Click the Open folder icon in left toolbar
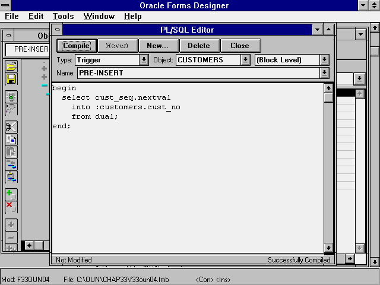The image size is (380, 285). (x=11, y=67)
